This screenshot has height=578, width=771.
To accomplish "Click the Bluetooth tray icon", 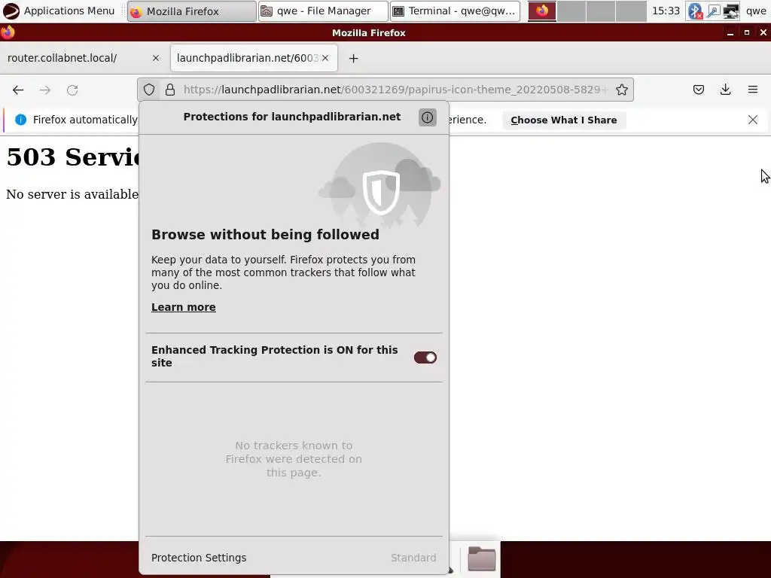I will [695, 11].
